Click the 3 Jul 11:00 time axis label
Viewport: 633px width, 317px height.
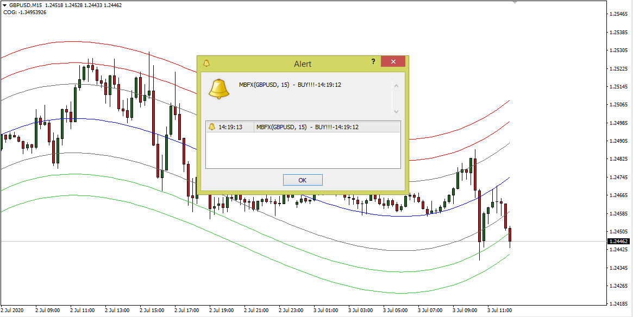pyautogui.click(x=500, y=310)
